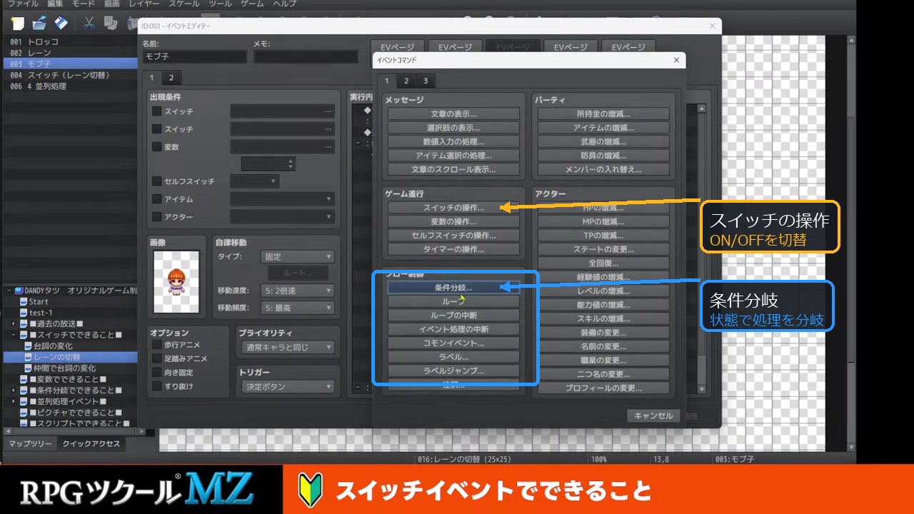Click the cut scissors toolbar icon
This screenshot has height=514, width=914.
point(89,23)
